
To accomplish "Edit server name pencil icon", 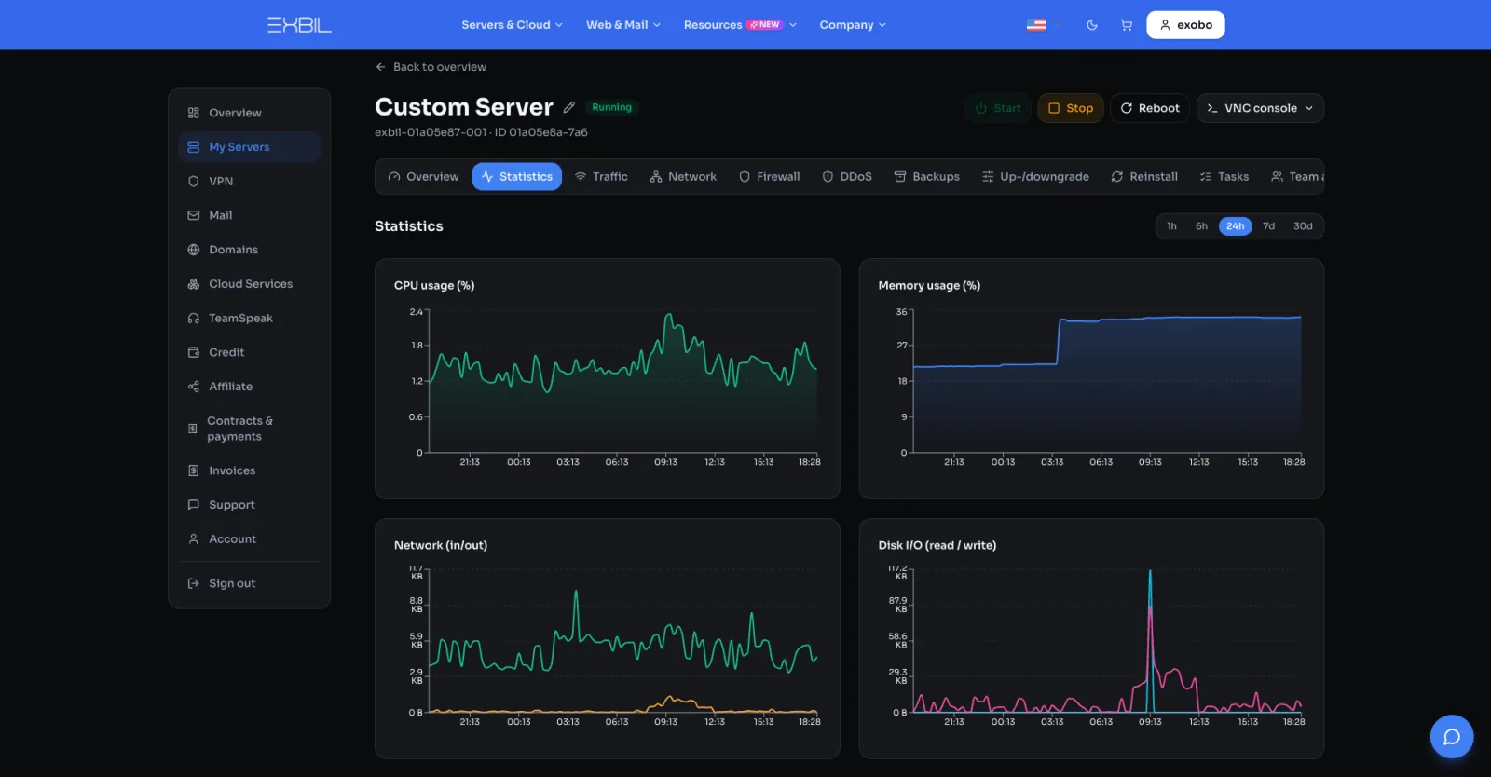I will click(569, 107).
